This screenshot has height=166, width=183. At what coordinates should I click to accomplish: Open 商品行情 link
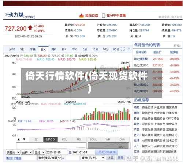(147, 108)
